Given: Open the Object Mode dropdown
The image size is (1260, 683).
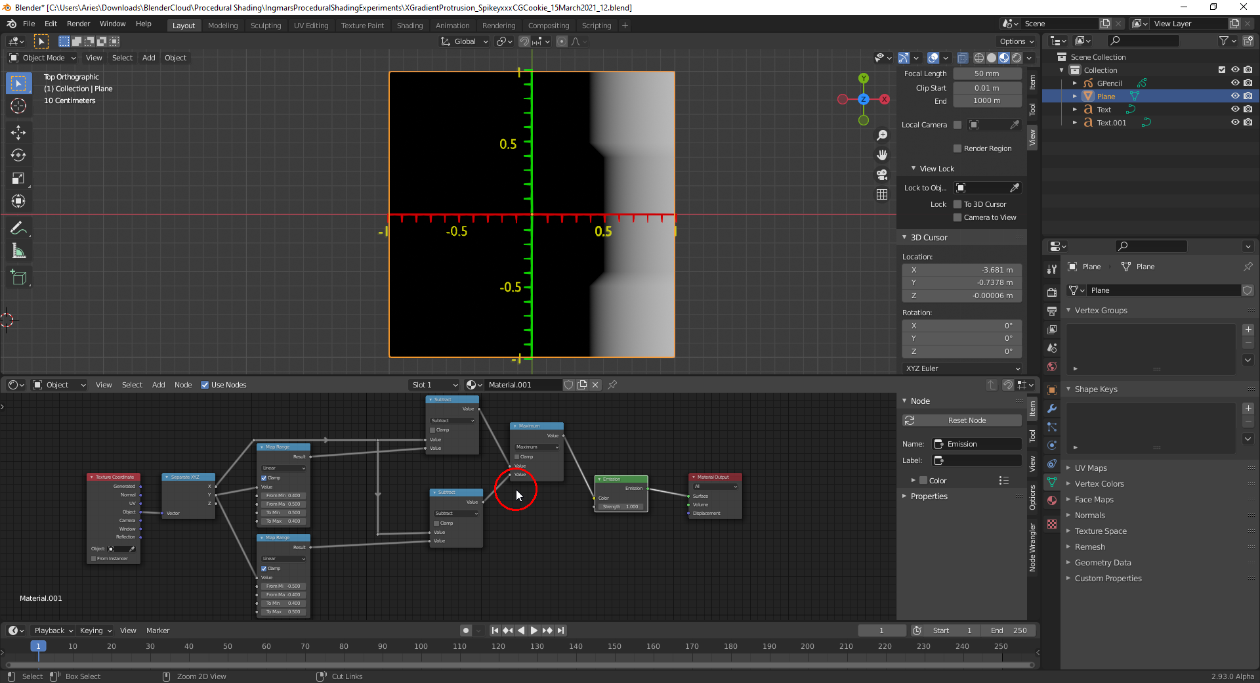Looking at the screenshot, I should (43, 58).
